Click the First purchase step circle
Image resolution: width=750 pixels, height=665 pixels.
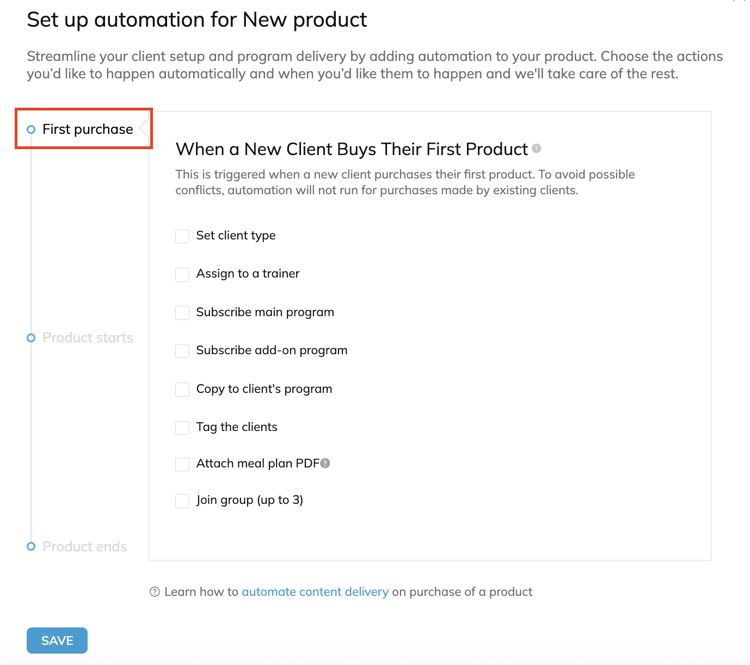click(31, 130)
